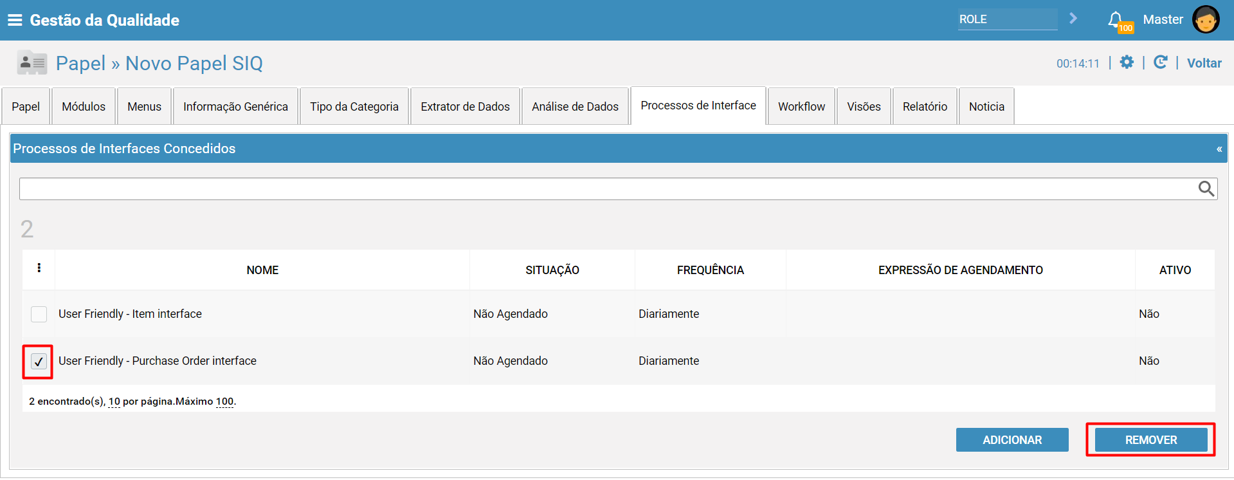Click the search magnifier icon
This screenshot has width=1234, height=480.
(1206, 189)
